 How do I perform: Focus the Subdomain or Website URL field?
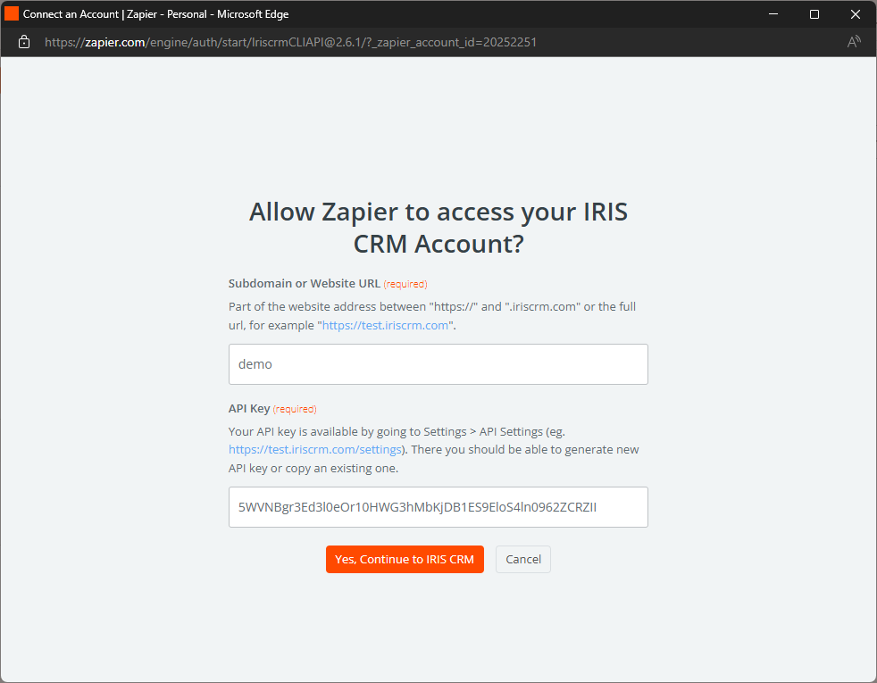(x=438, y=364)
